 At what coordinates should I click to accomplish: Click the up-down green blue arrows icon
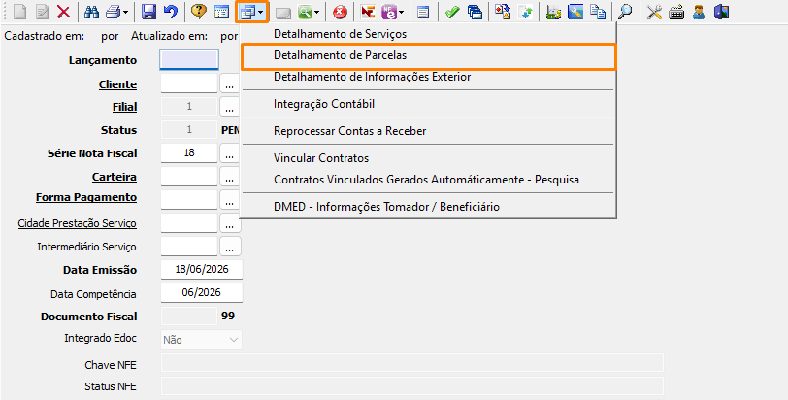tap(525, 12)
